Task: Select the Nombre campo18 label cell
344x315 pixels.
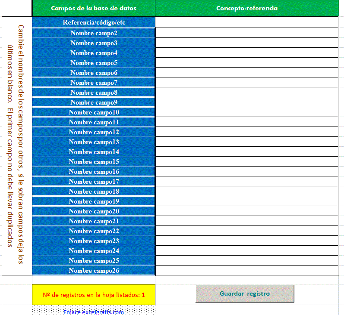Action: pos(94,191)
